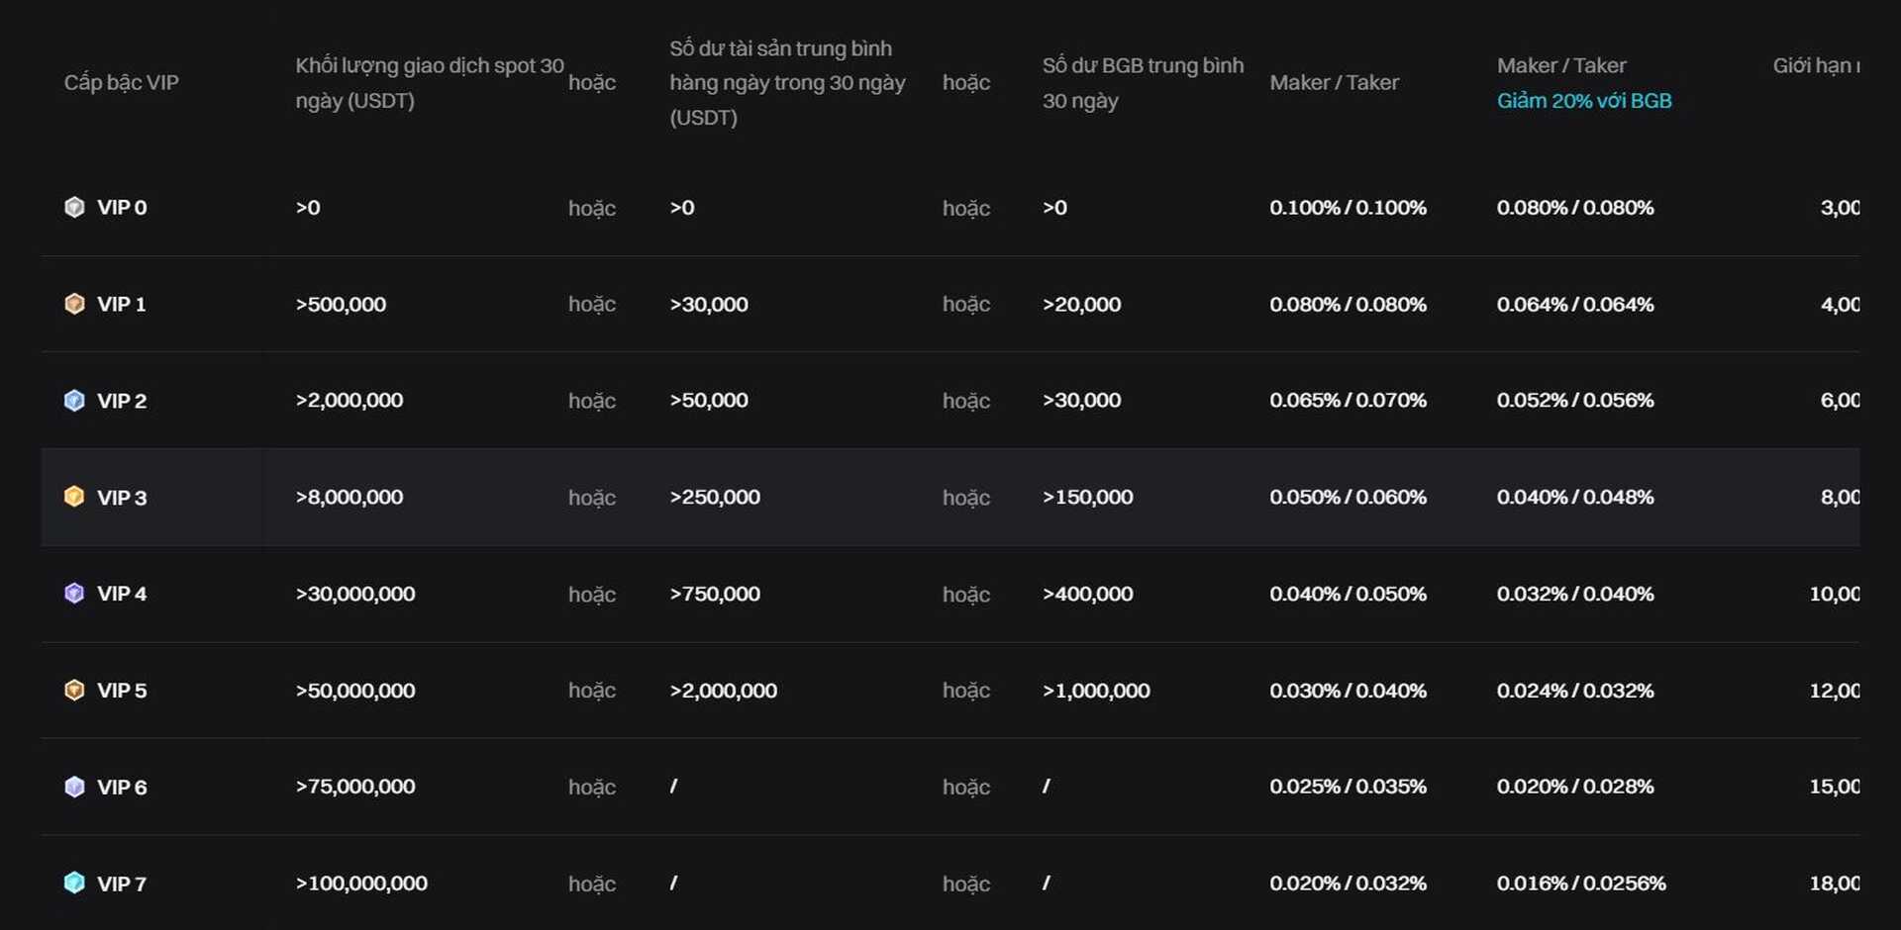1901x930 pixels.
Task: Click the '0.020% / 0.028%' discounted fee cell
Action: tap(1575, 787)
